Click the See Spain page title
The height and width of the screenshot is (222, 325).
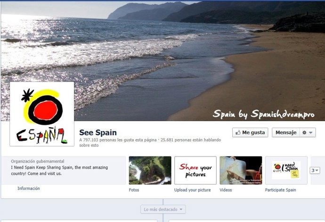(98, 132)
